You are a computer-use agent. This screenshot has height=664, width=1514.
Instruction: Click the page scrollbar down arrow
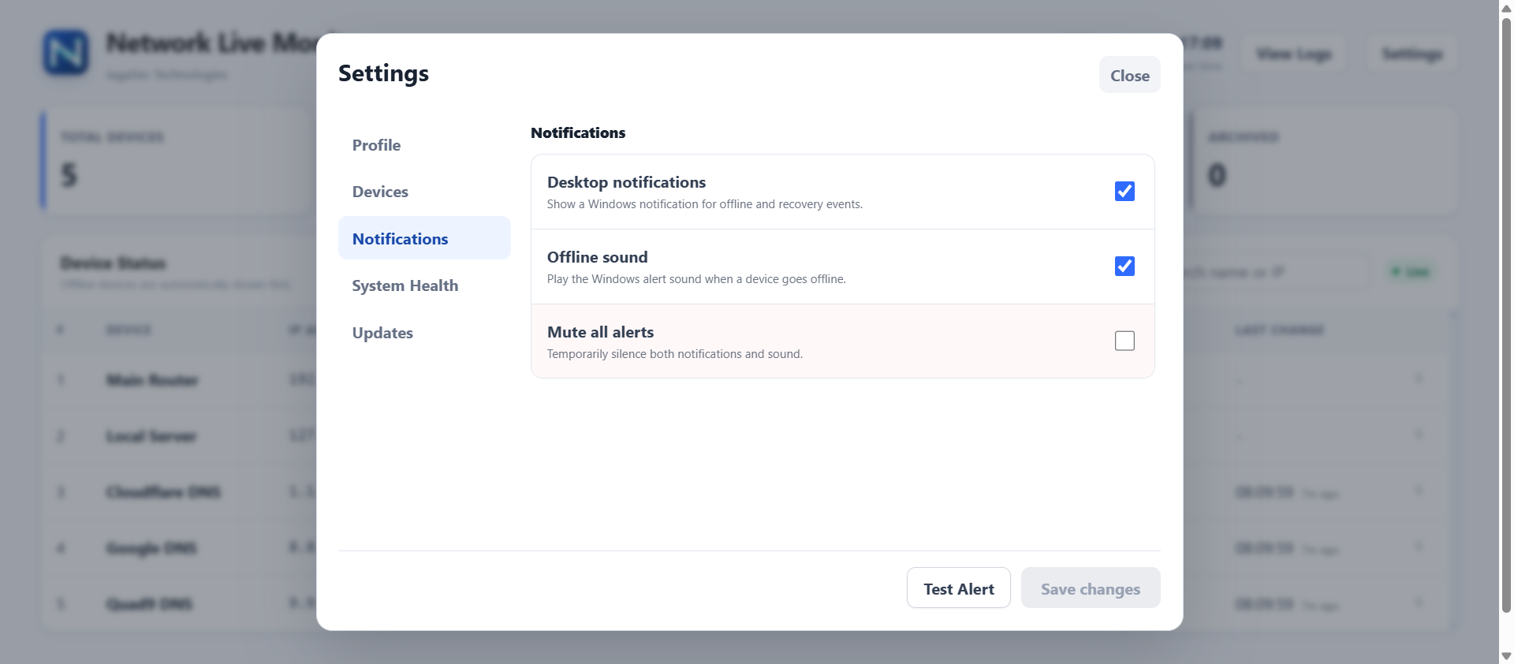click(1506, 656)
